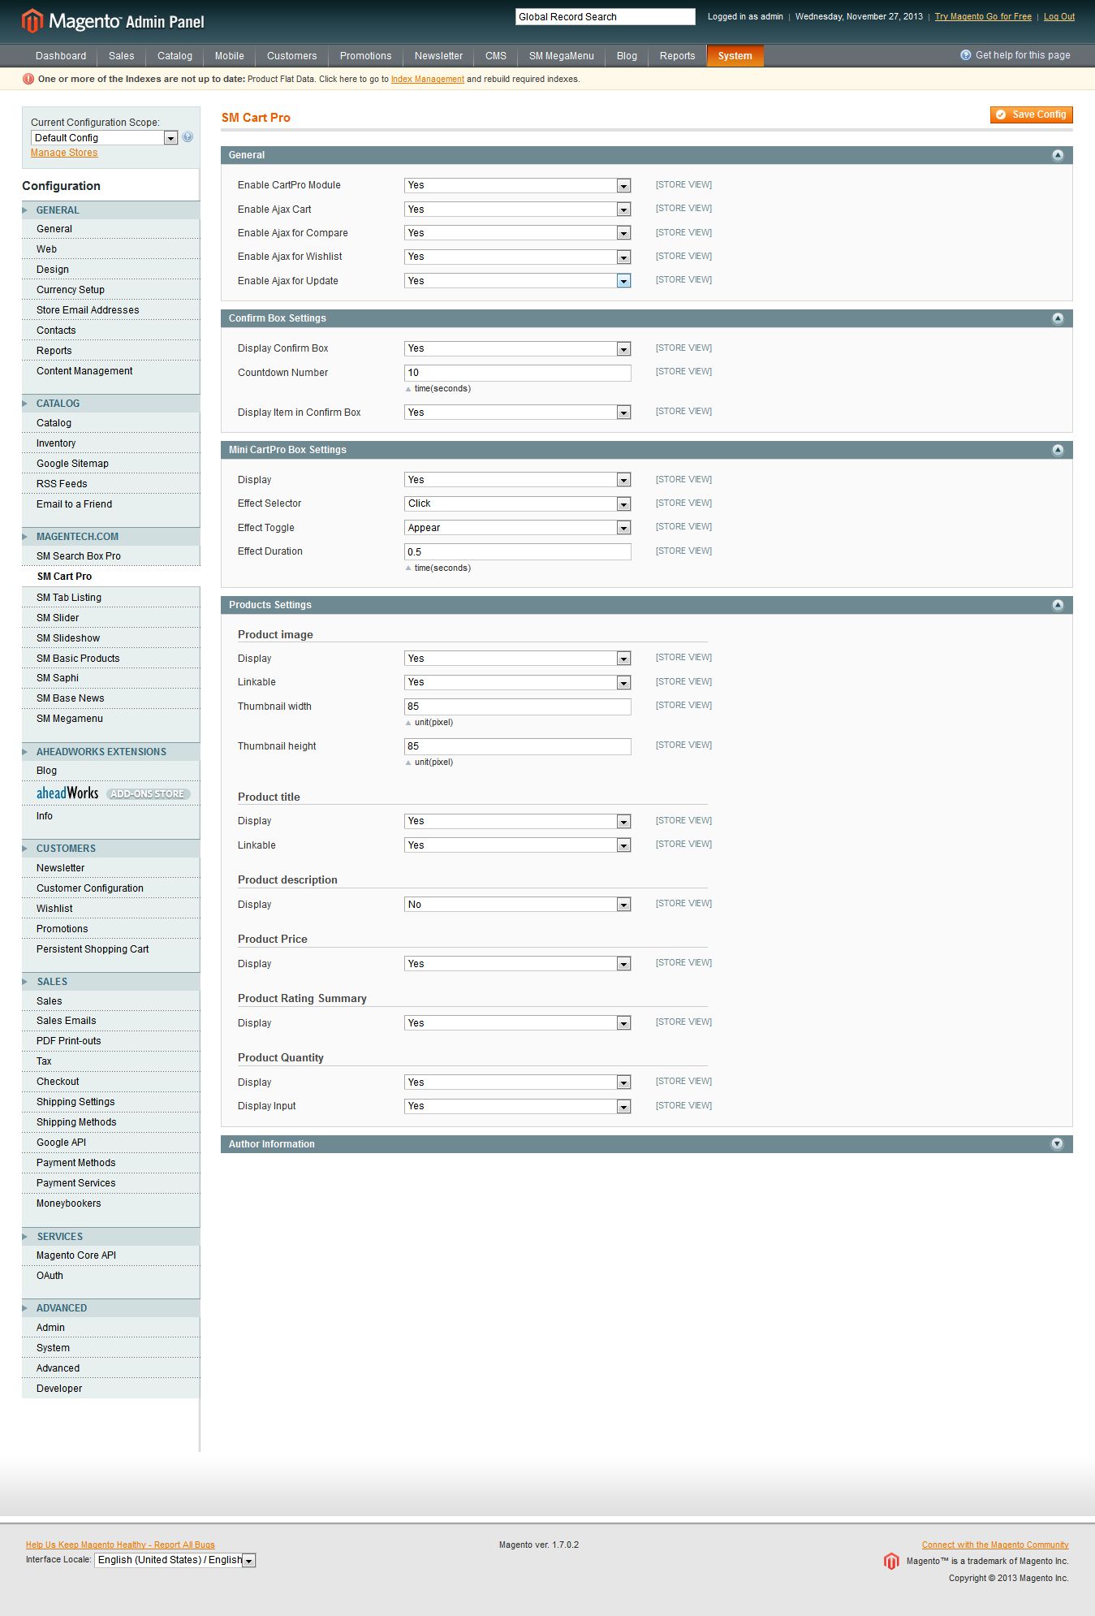Expand the Author Information section
1095x1616 pixels.
(x=1057, y=1144)
